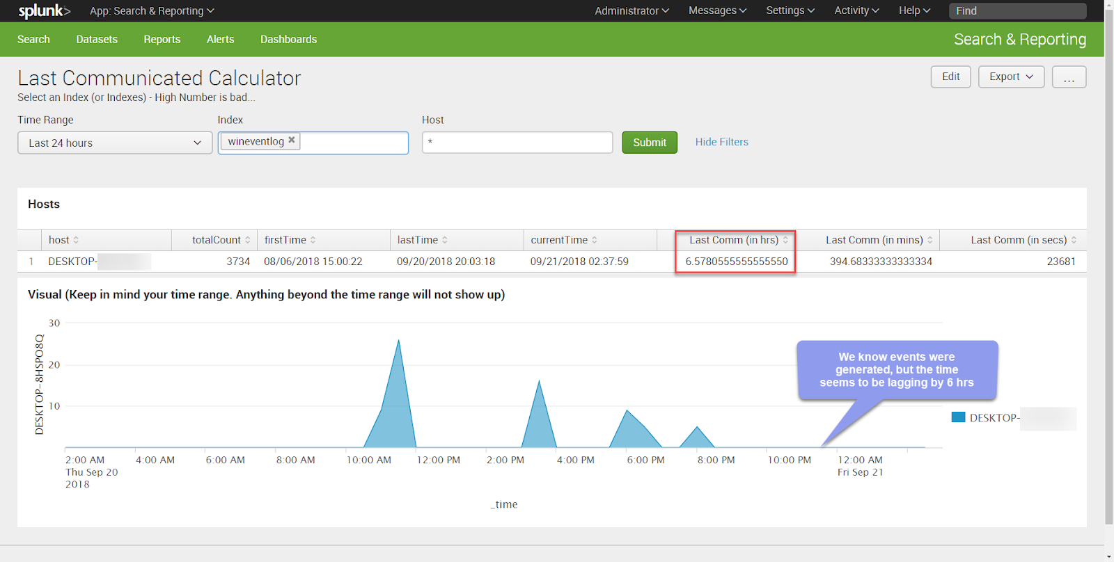
Task: Go to the Alerts tab
Action: 220,40
